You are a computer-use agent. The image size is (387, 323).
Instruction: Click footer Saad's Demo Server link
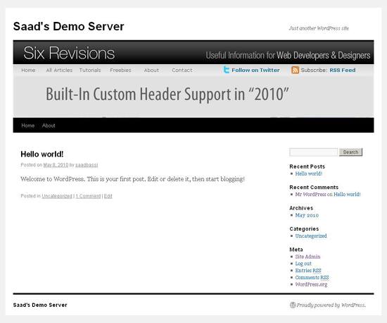click(40, 305)
